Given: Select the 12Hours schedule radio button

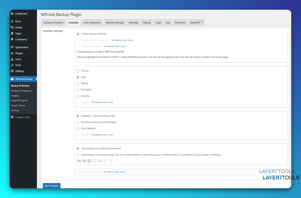Looking at the screenshot, I should click(x=78, y=71).
